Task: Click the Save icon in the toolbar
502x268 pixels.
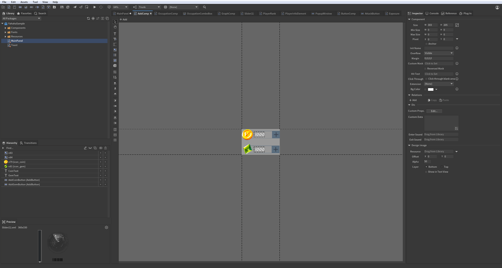Action: [x=62, y=7]
